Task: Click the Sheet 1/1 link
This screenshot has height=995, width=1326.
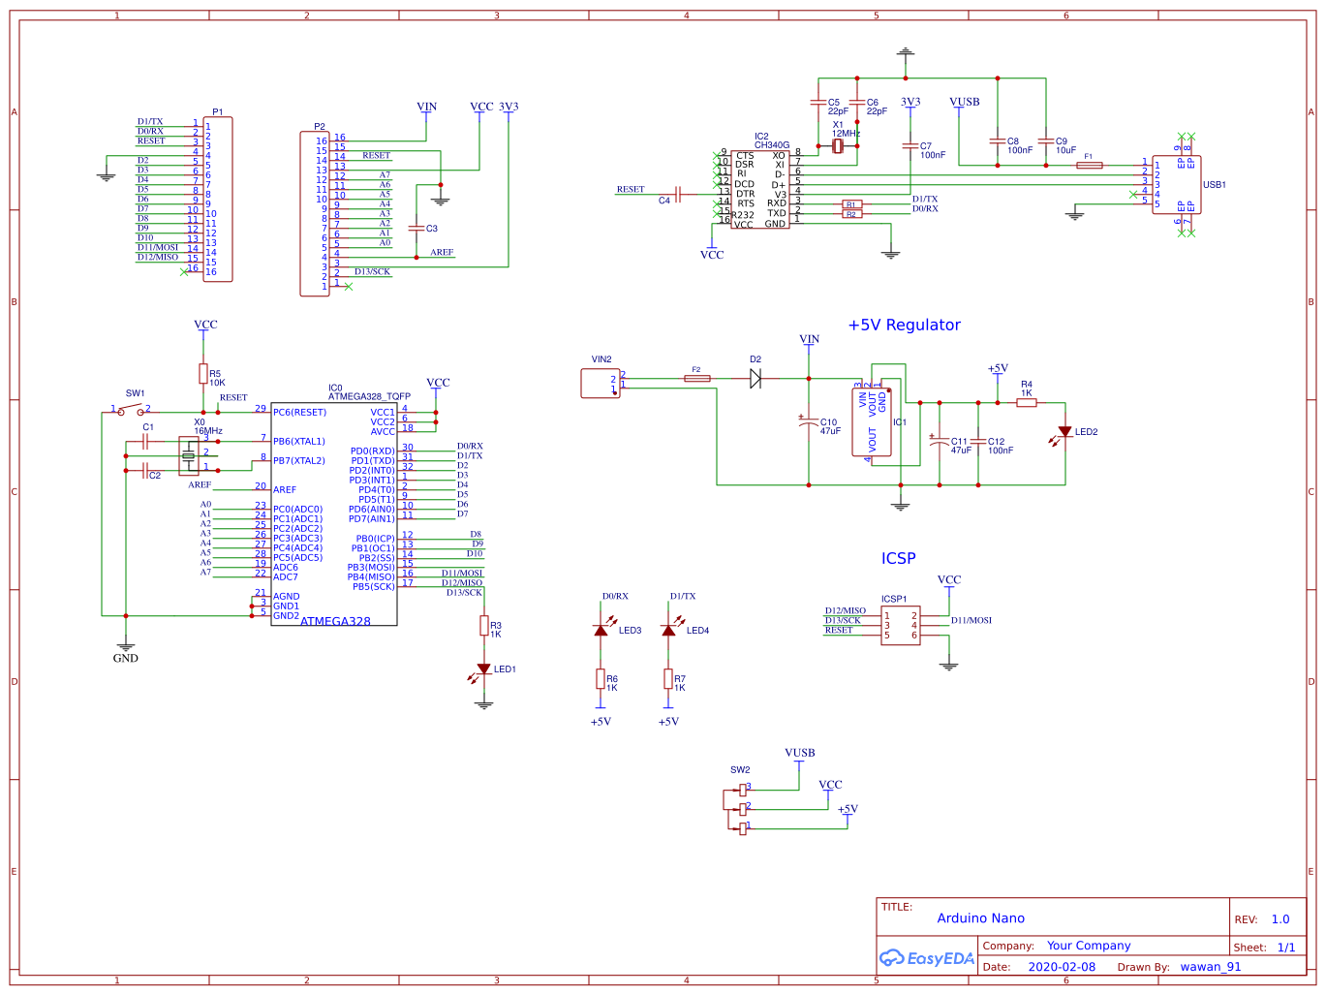Action: (x=1286, y=947)
